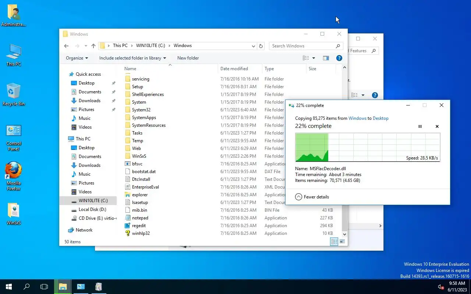Change view with the view icon
Viewport: 471px width, 294px height.
(x=306, y=58)
